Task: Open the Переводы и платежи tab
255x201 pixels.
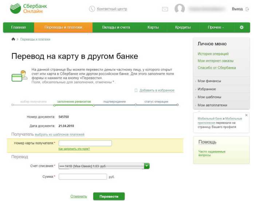Action: 63,27
